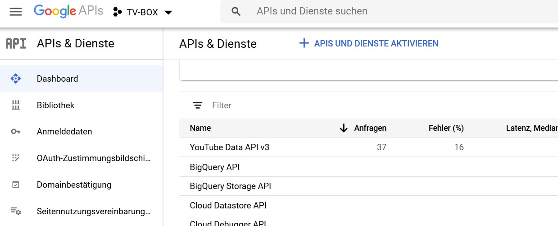Sort by the Latenz, Median column header
Viewport: 558px width, 226px height.
[532, 128]
